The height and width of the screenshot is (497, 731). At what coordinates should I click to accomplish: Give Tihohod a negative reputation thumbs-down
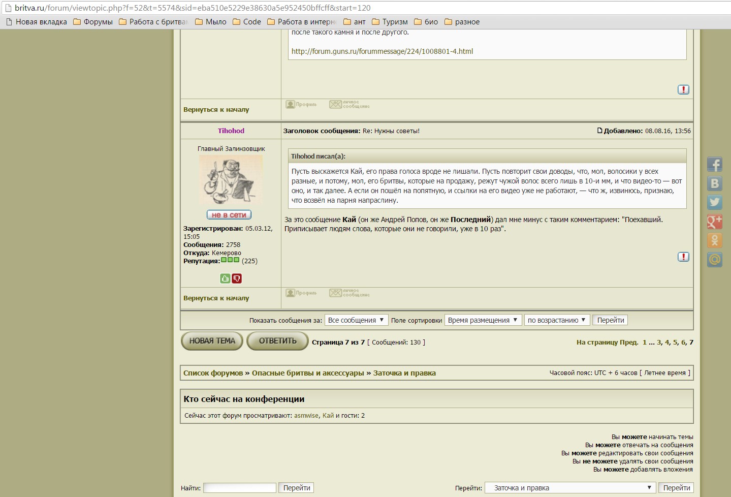tap(237, 278)
